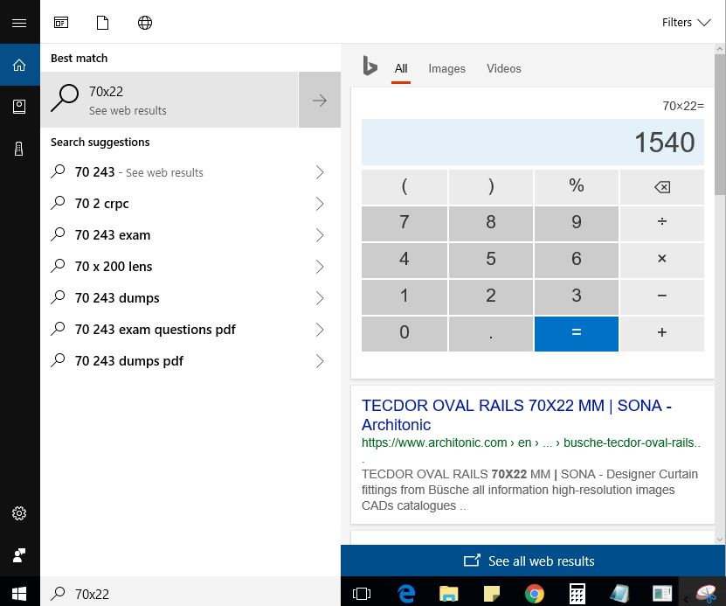Open Google Chrome from the taskbar
726x606 pixels.
[x=534, y=593]
